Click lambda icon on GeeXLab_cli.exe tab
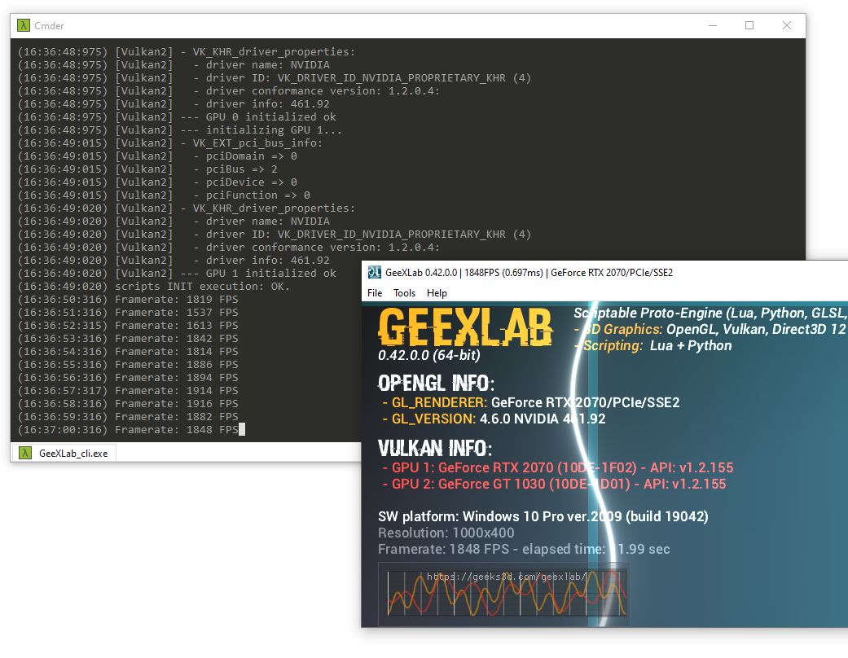The width and height of the screenshot is (848, 658). pos(25,453)
